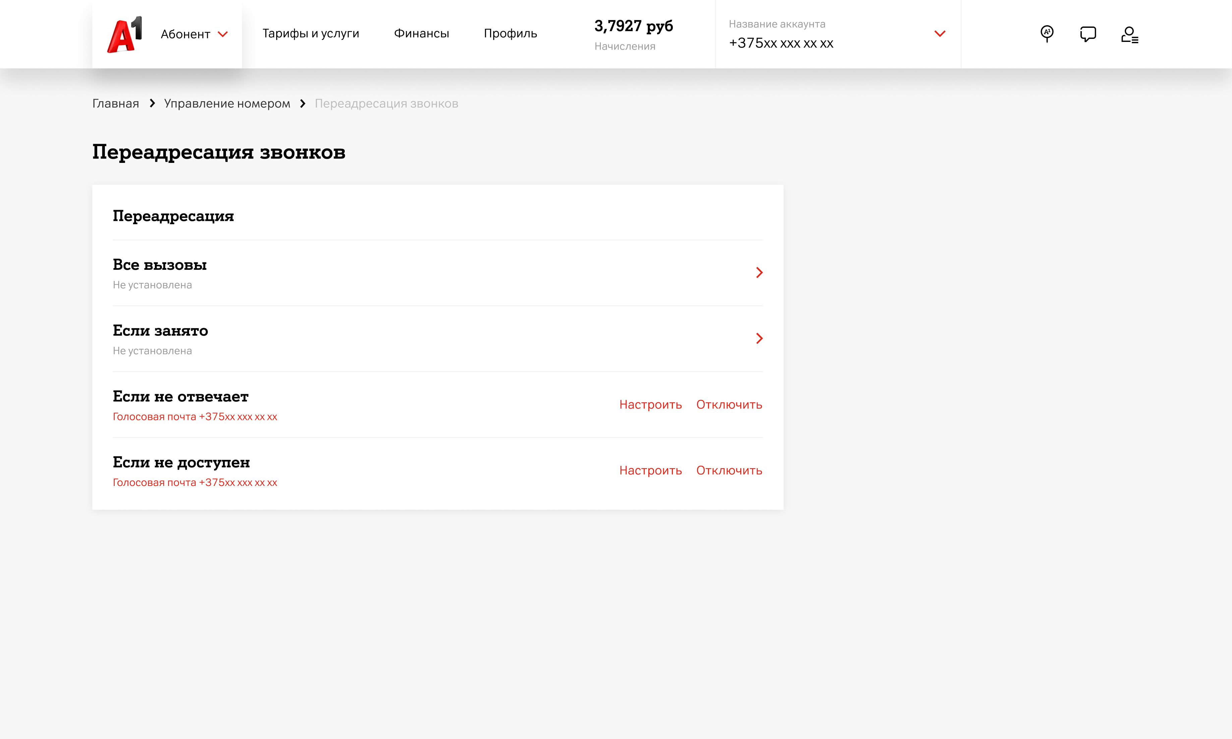Open the Финансы menu

click(421, 34)
